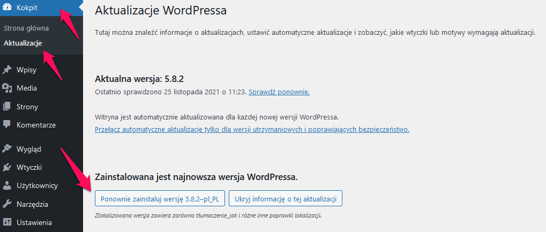Click the Użytkownicy person icon
546x232 pixels.
tap(7, 186)
